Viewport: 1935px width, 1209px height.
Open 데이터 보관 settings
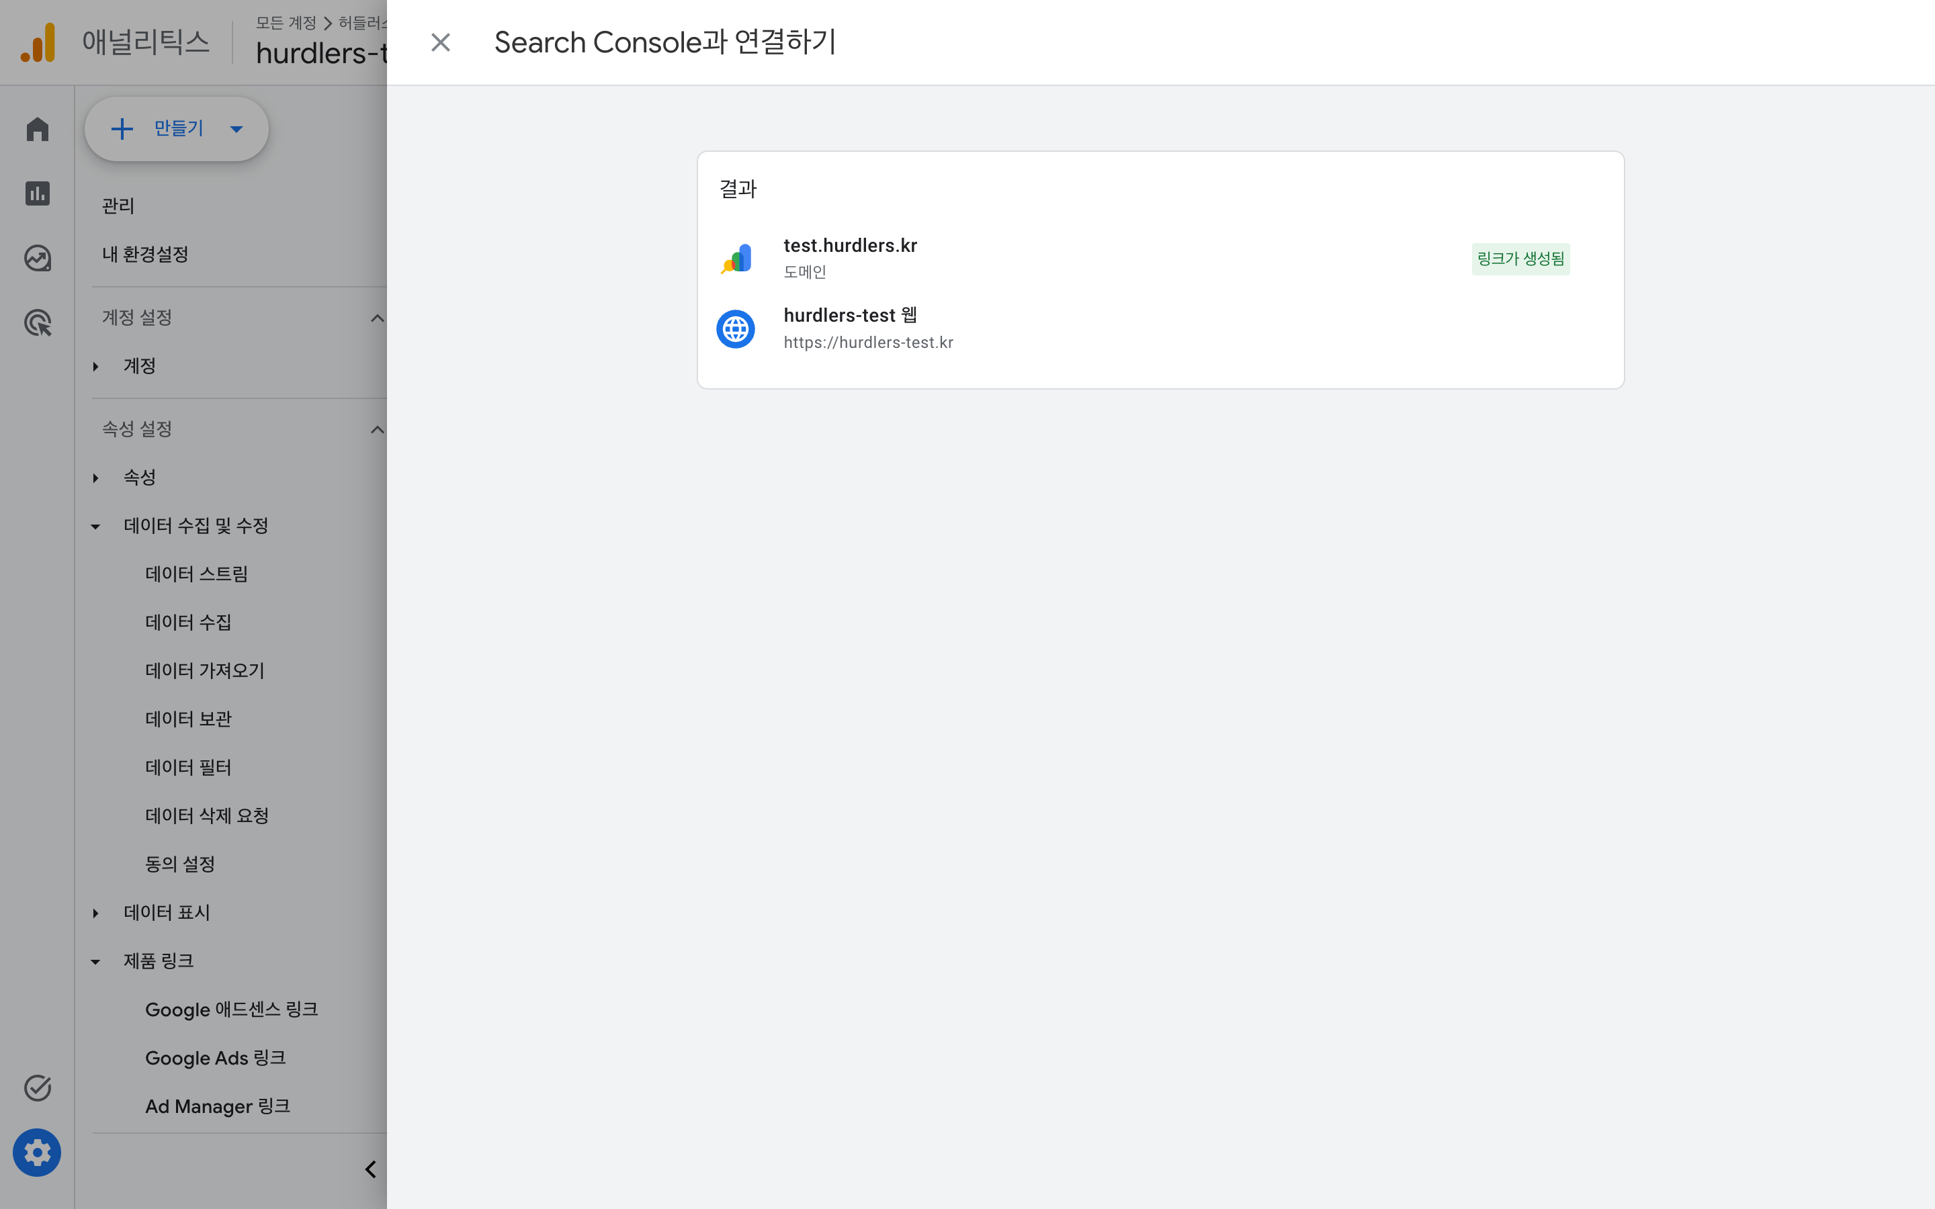(188, 719)
